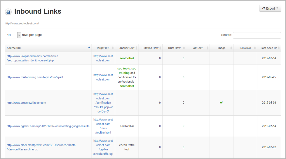Screen dimensions: 286x159
Task: Open the placementperfect.com KeywordResearch.aspx link
Action: [x=41, y=147]
